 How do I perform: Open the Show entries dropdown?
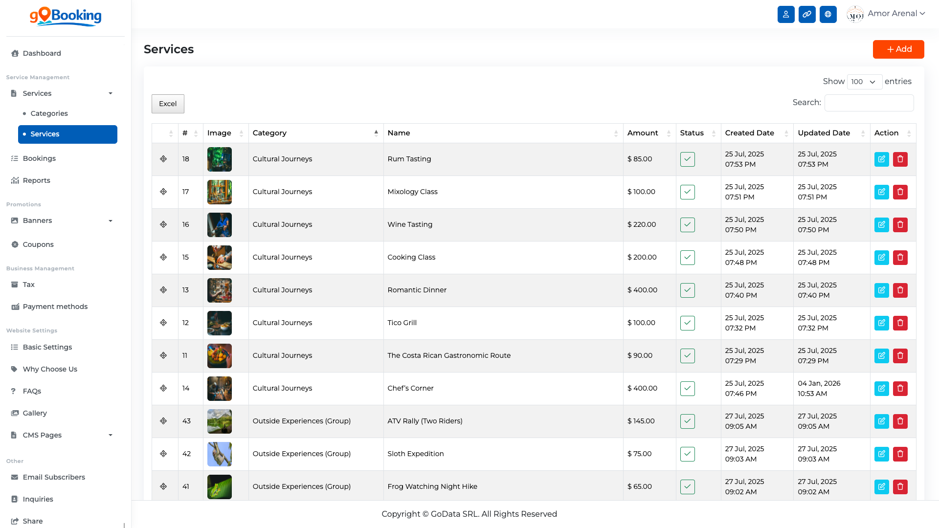864,82
